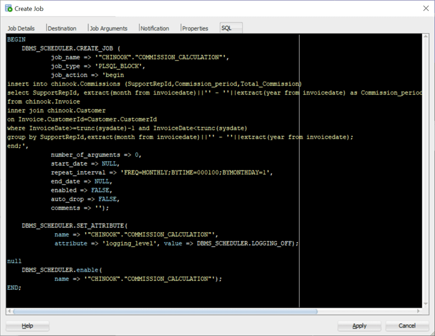Click the horizontal scrollbar thumb
435x336 pixels.
(x=165, y=311)
